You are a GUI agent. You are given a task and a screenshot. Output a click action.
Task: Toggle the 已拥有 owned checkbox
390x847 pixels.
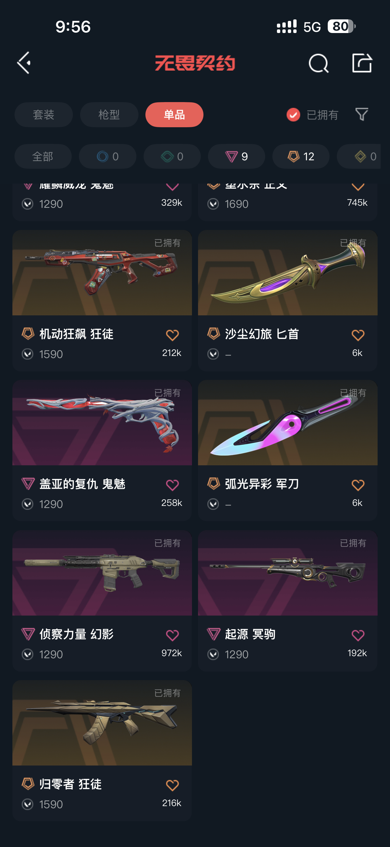(x=293, y=115)
